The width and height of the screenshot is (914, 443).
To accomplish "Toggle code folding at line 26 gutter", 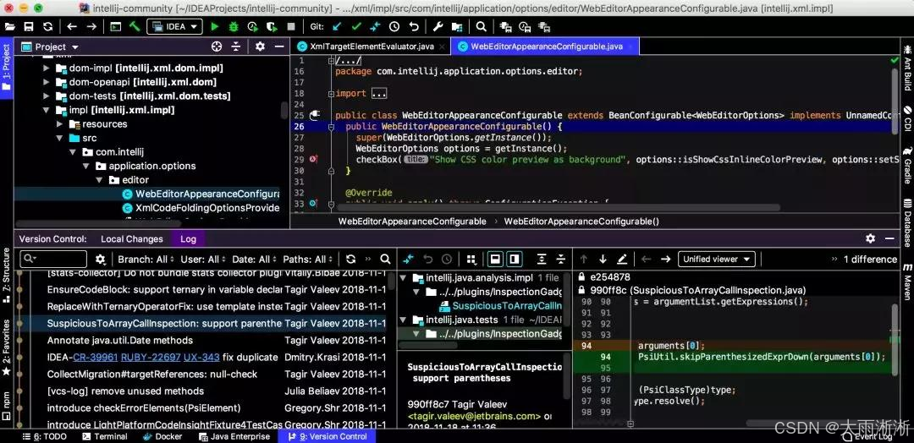I will click(x=331, y=126).
